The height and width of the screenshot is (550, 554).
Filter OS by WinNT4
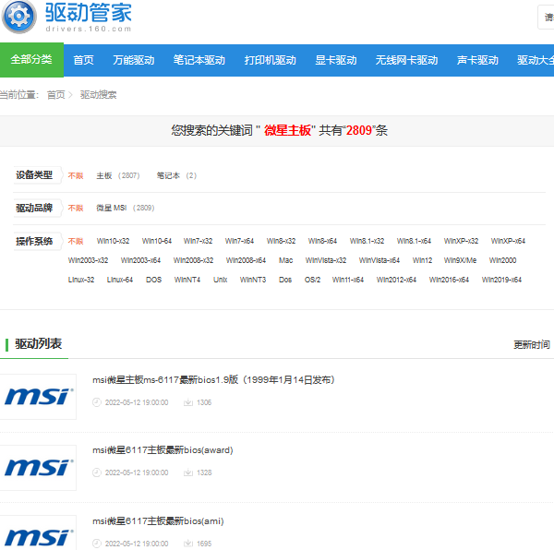[x=187, y=280]
